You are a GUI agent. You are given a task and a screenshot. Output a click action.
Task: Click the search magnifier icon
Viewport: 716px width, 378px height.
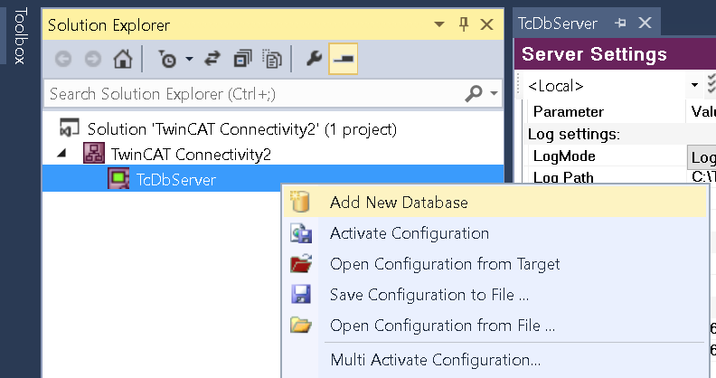tap(474, 93)
